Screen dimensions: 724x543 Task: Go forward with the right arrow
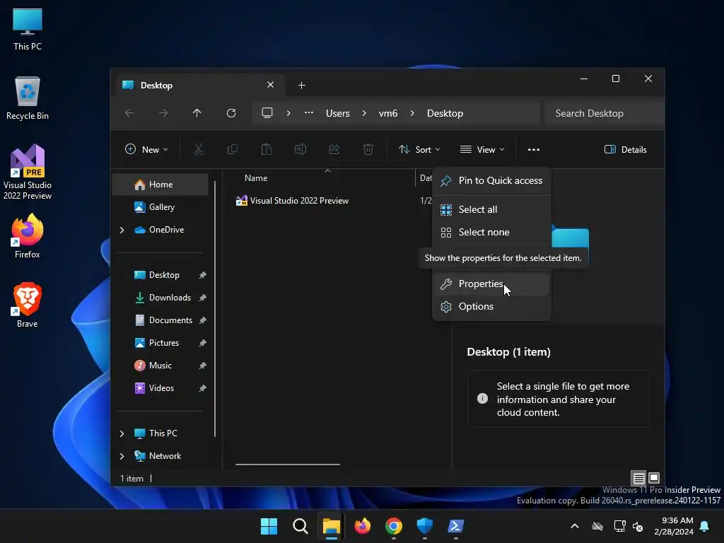tap(163, 113)
